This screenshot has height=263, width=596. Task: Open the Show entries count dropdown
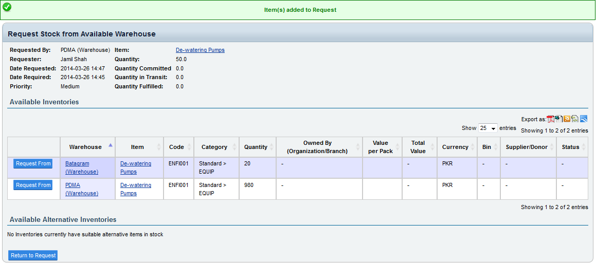(487, 128)
